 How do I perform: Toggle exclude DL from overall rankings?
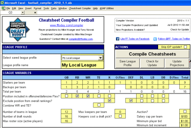coord(142,101)
